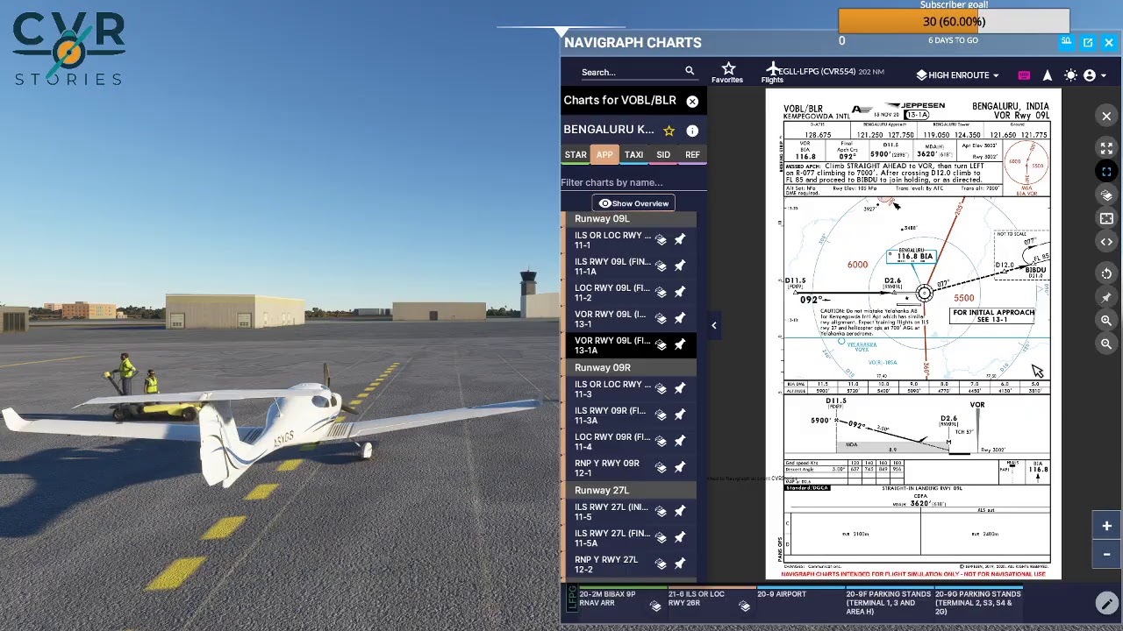Screen dimensions: 1123x631
Task: Open chart LOC RWY 09R 11-4
Action: pos(612,442)
